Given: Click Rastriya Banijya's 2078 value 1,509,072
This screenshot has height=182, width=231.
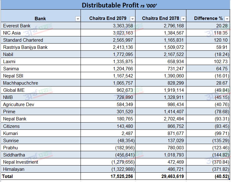Looking at the screenshot, I should (x=174, y=47).
